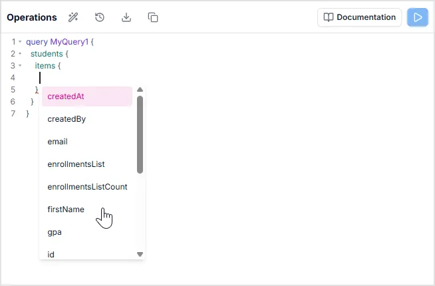Viewport: 435px width, 286px height.
Task: Open the Documentation panel
Action: (x=360, y=17)
